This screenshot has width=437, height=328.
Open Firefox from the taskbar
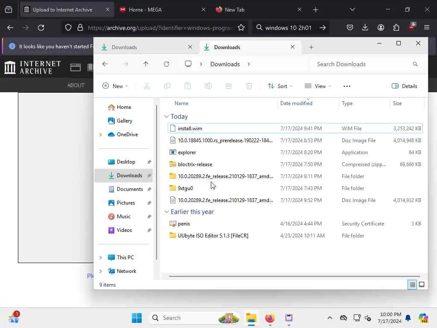tap(270, 318)
